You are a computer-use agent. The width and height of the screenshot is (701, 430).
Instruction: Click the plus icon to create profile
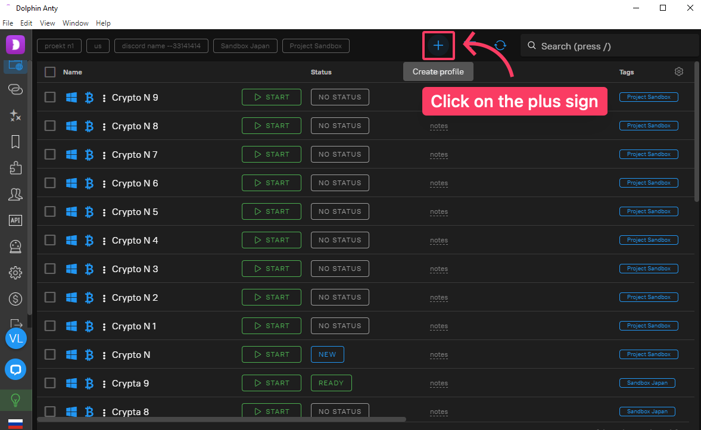click(438, 45)
